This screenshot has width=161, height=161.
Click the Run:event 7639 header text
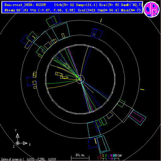click(x=25, y=5)
